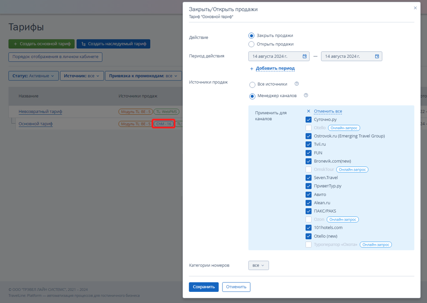
Task: Open Источник: все filter dropdown
Action: (82, 76)
